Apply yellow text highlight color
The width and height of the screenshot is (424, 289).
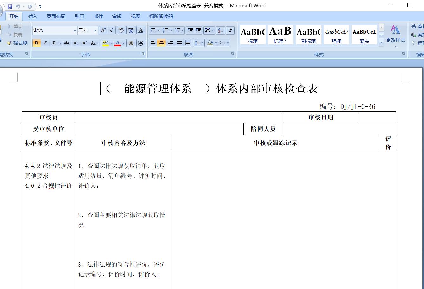click(105, 43)
